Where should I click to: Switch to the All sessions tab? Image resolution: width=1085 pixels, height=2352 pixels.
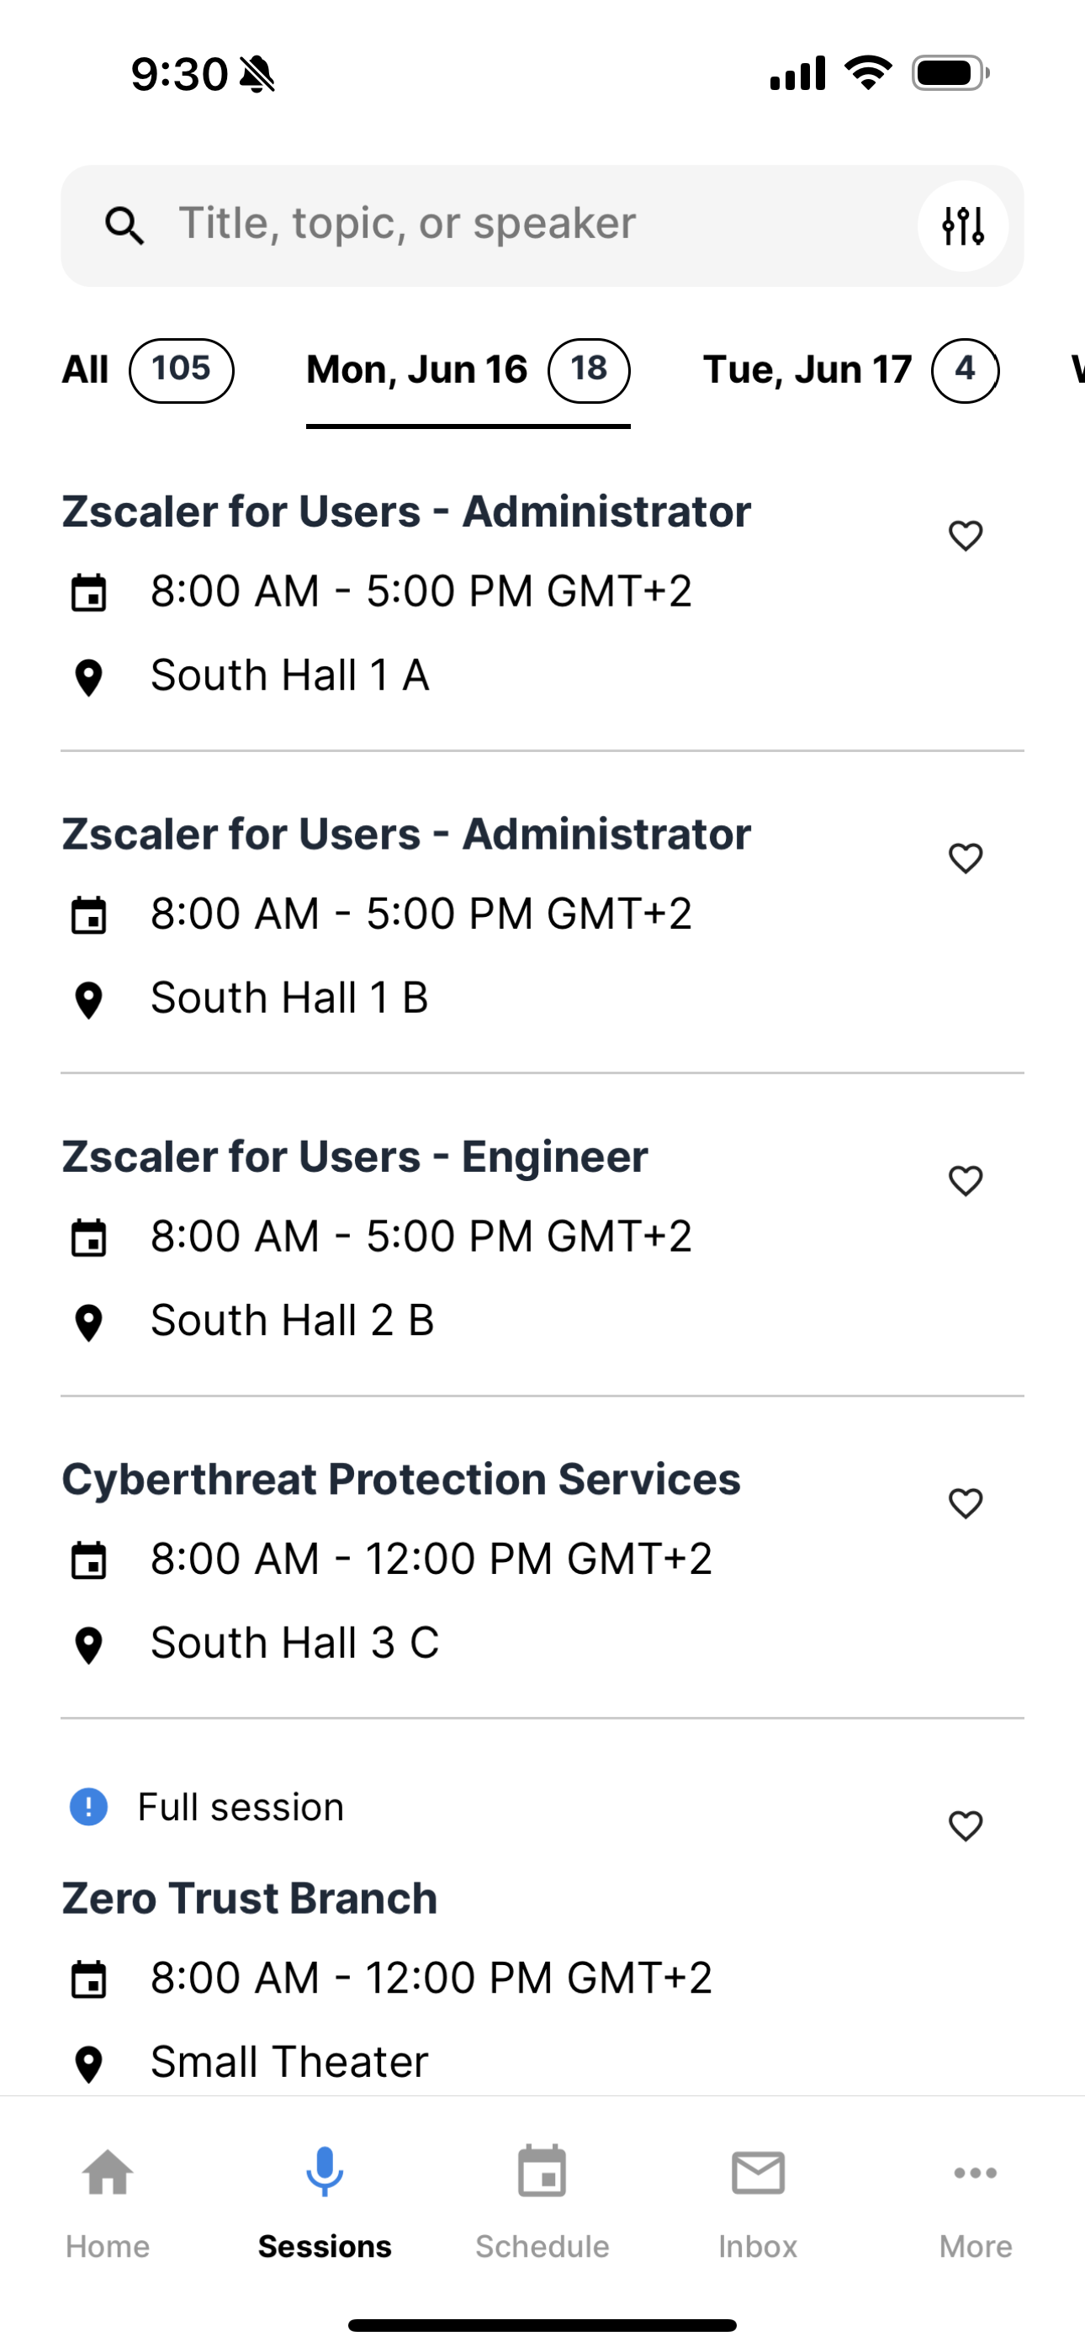coord(147,370)
